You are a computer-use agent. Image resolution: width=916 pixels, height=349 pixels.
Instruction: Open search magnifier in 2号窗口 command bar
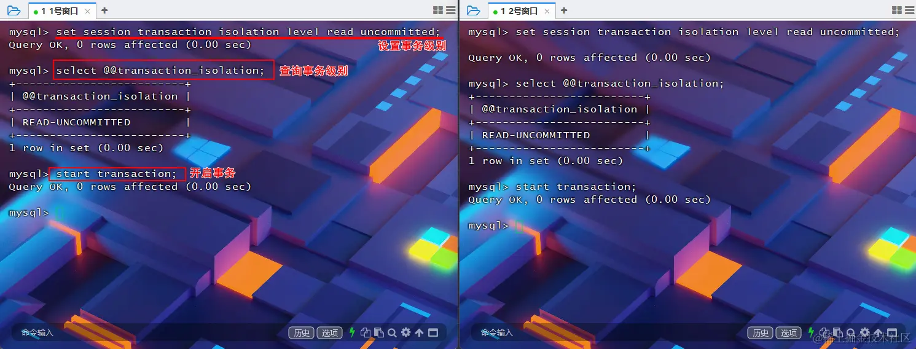tap(851, 332)
